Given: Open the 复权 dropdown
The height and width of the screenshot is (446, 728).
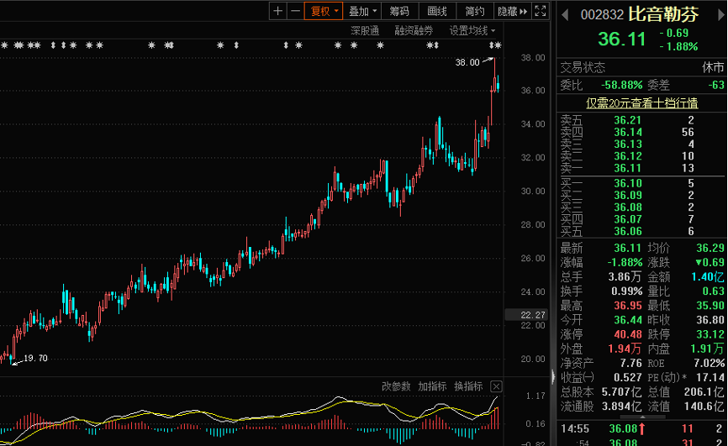Looking at the screenshot, I should [324, 11].
